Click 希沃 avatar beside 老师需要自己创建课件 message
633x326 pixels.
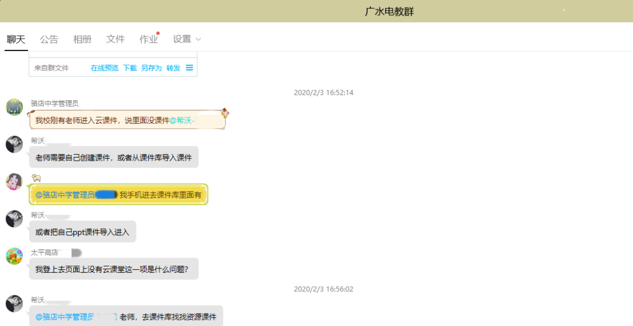coord(15,144)
